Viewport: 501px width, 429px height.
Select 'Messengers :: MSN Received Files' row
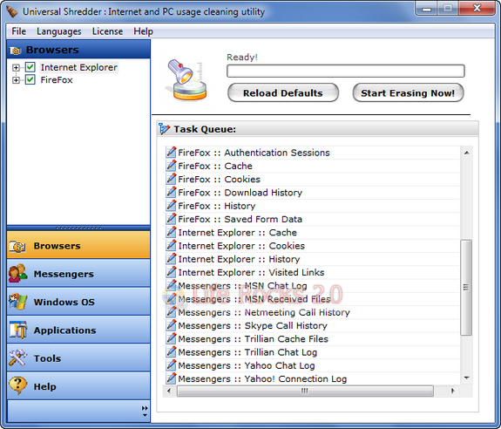[x=312, y=299]
